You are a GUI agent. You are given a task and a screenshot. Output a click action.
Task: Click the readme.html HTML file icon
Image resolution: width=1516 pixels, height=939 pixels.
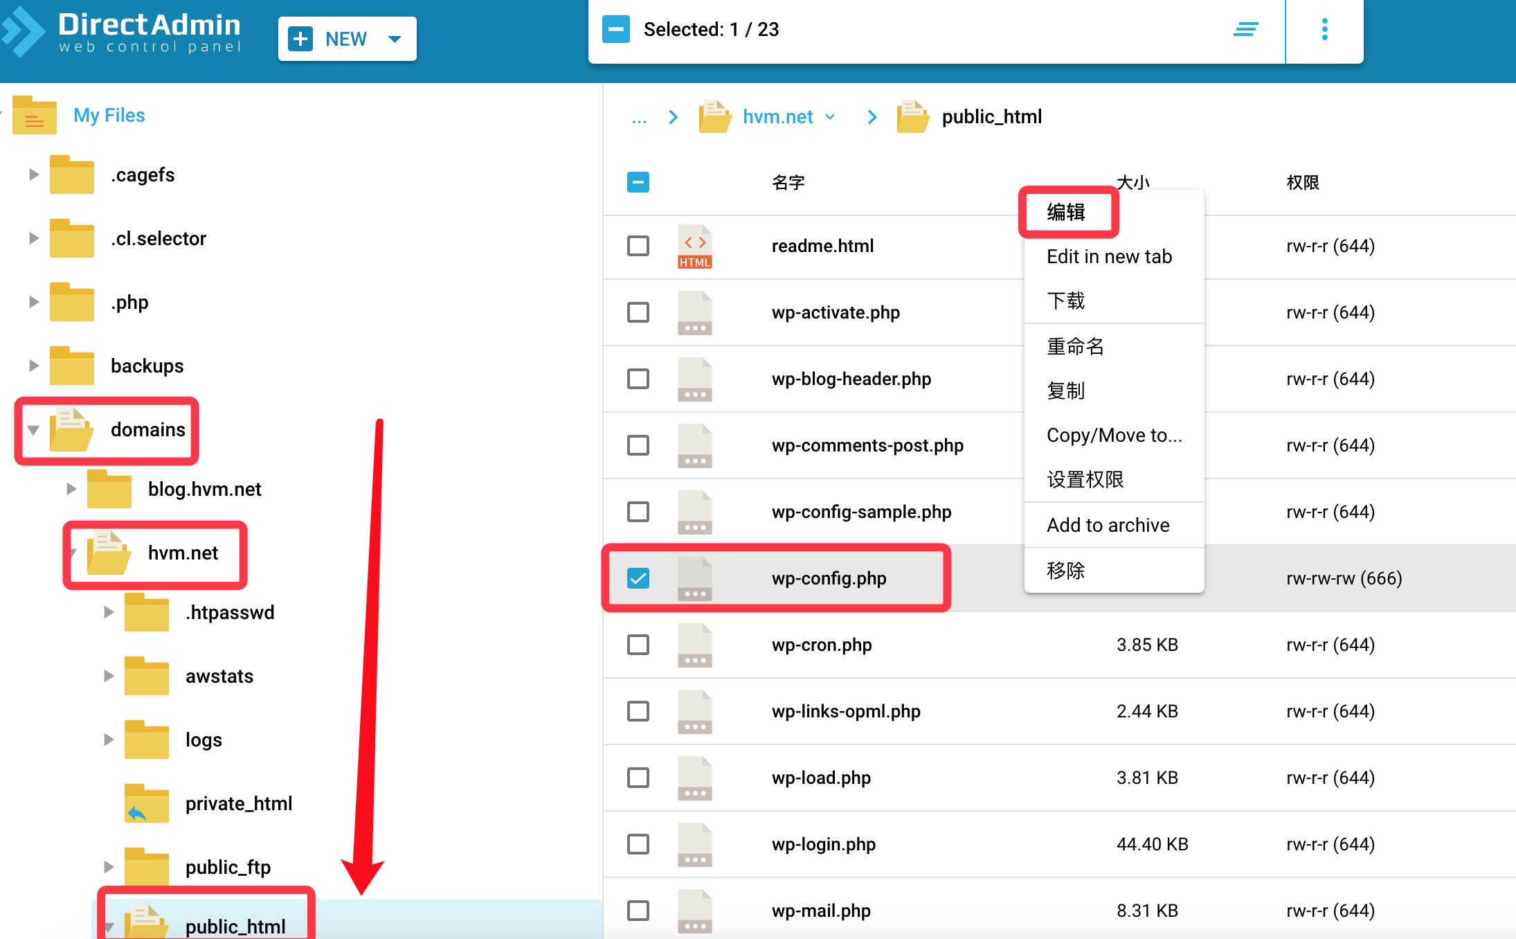point(694,247)
